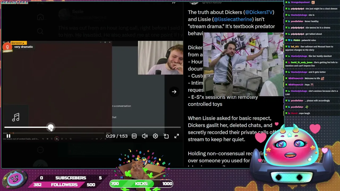Mute the video volume

click(x=145, y=136)
